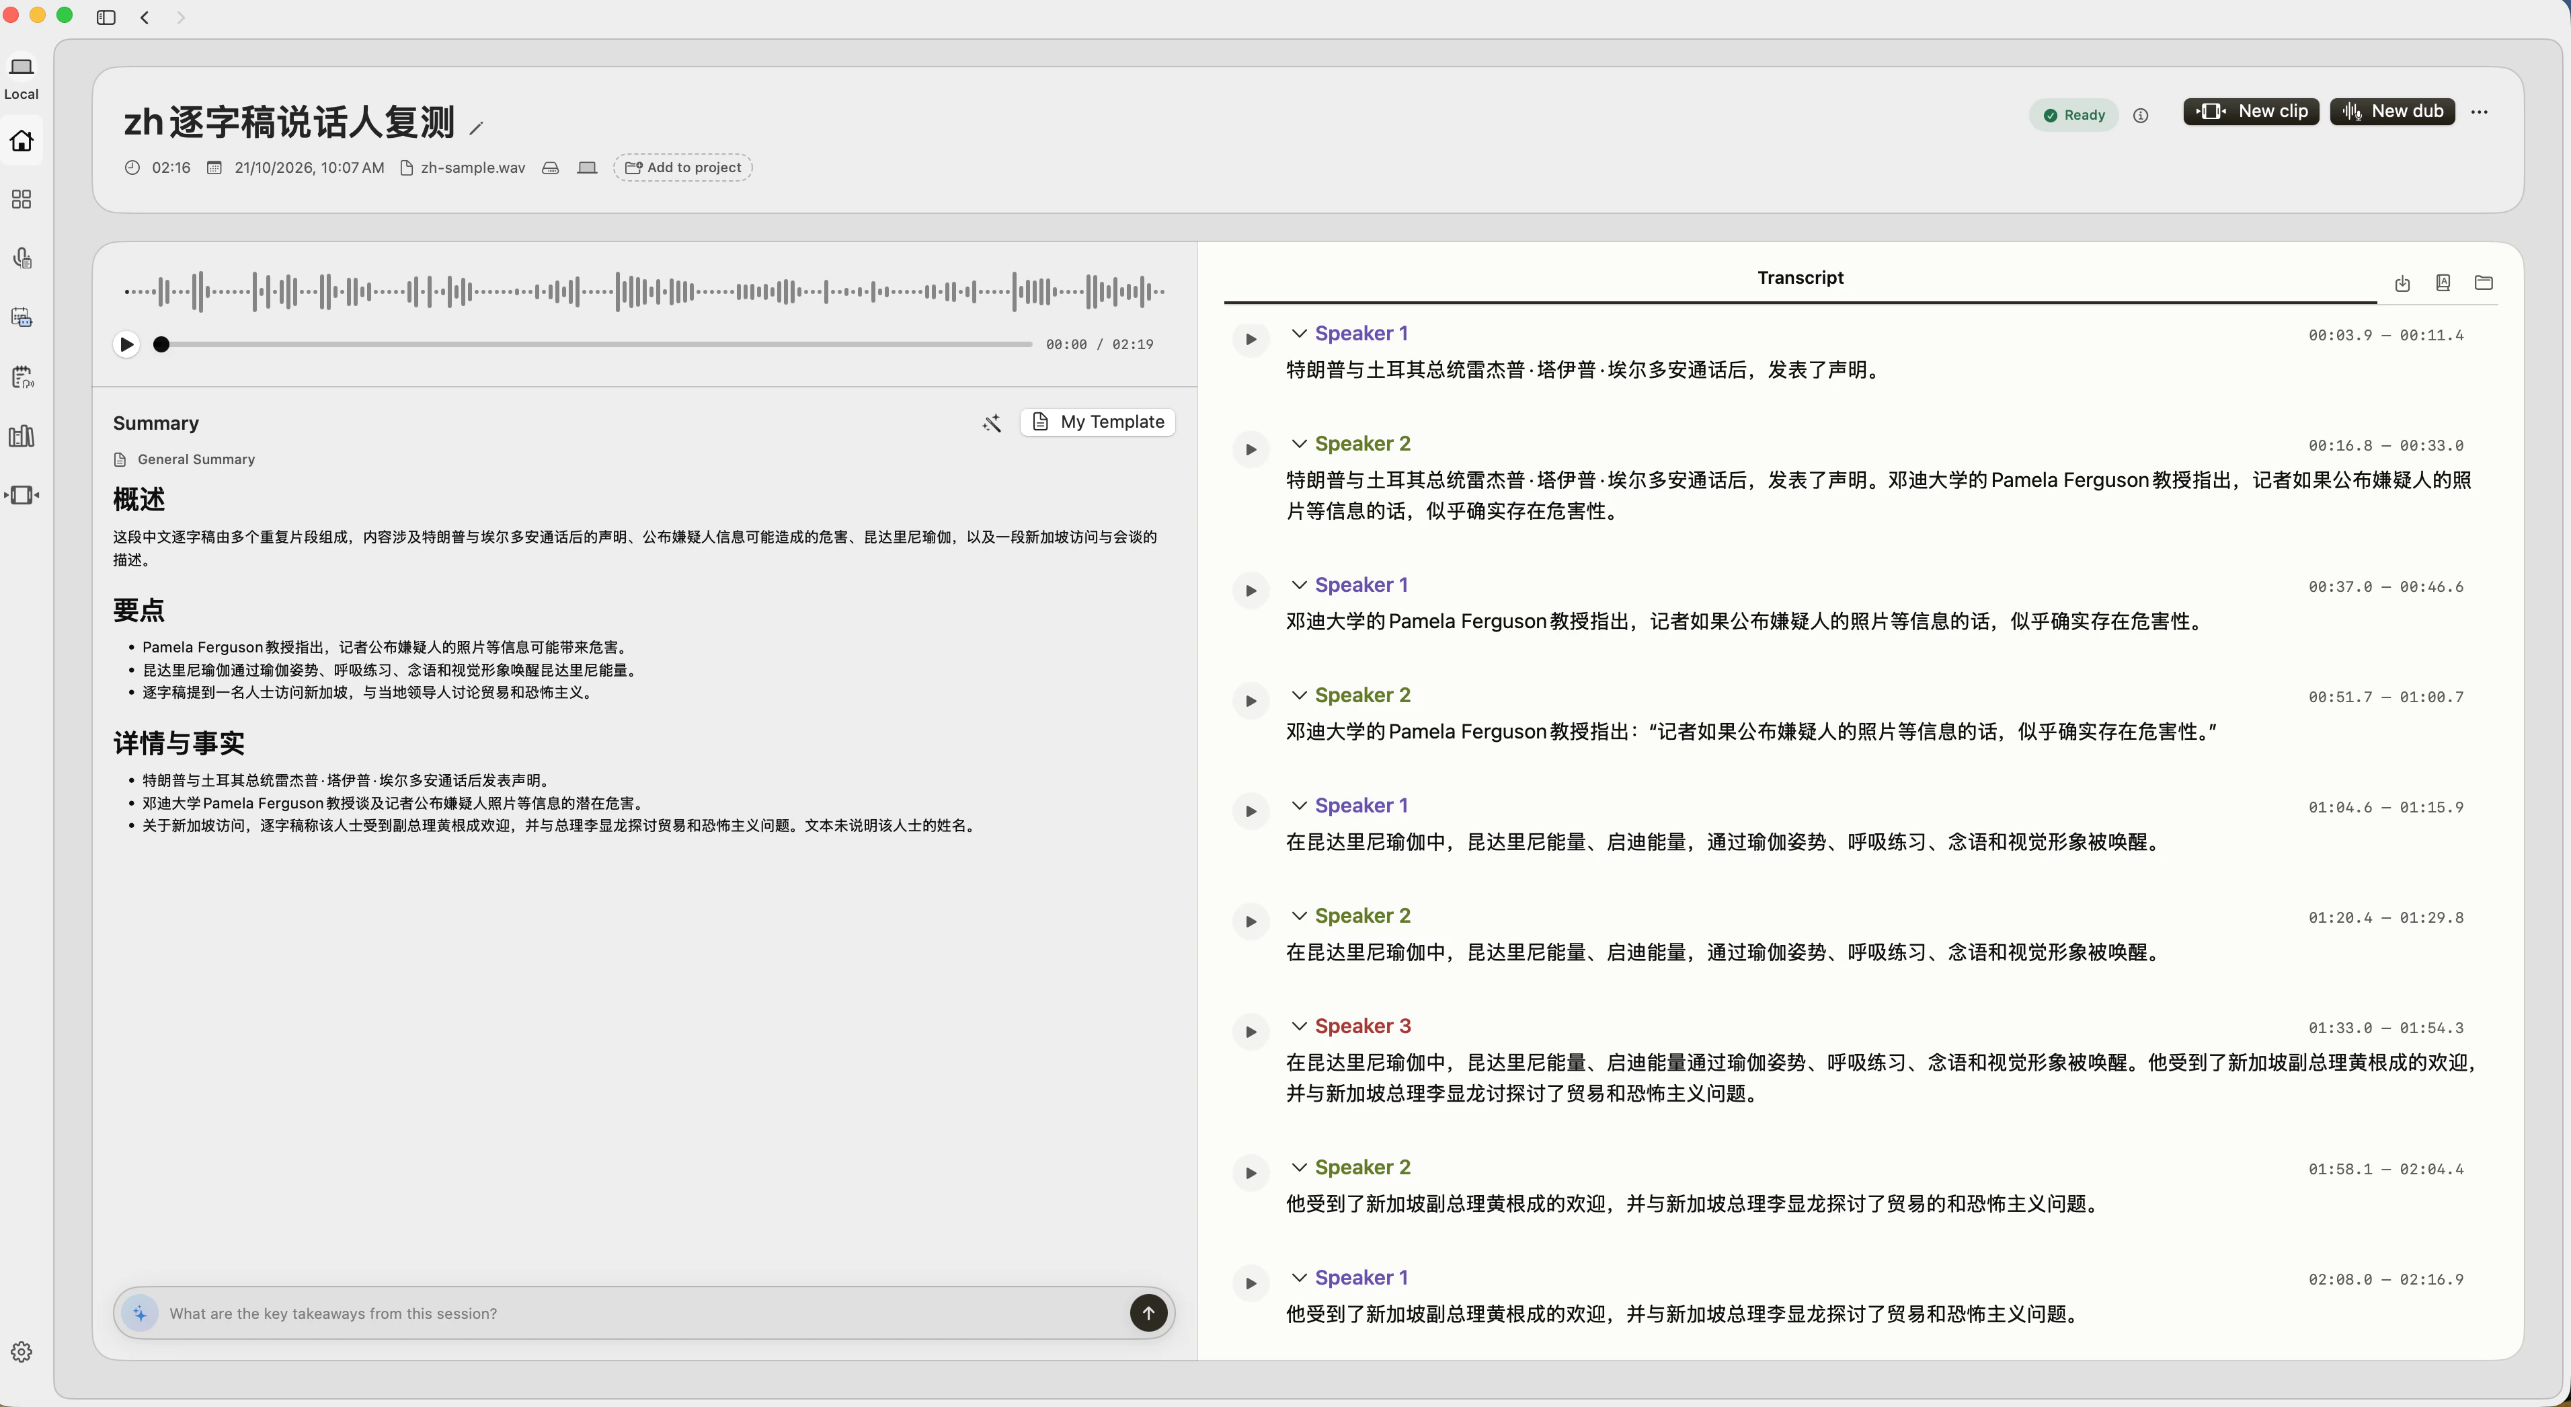Play the Speaker 2 segment at 00:51.7

tap(1251, 701)
